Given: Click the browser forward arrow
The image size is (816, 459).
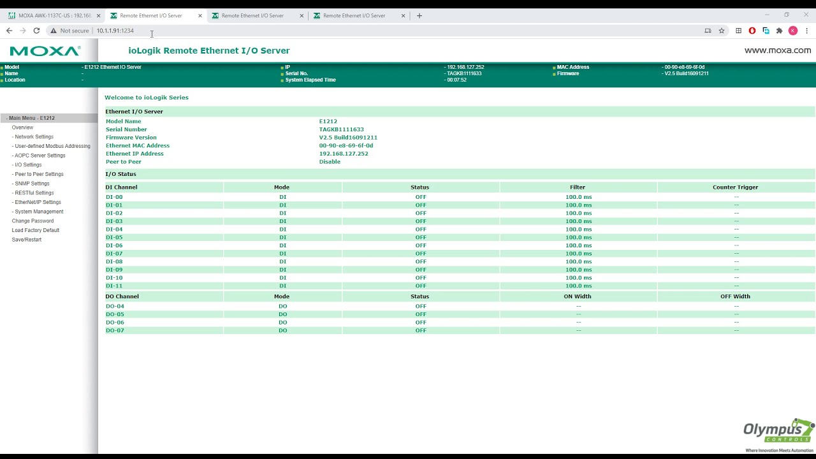Looking at the screenshot, I should coord(23,31).
